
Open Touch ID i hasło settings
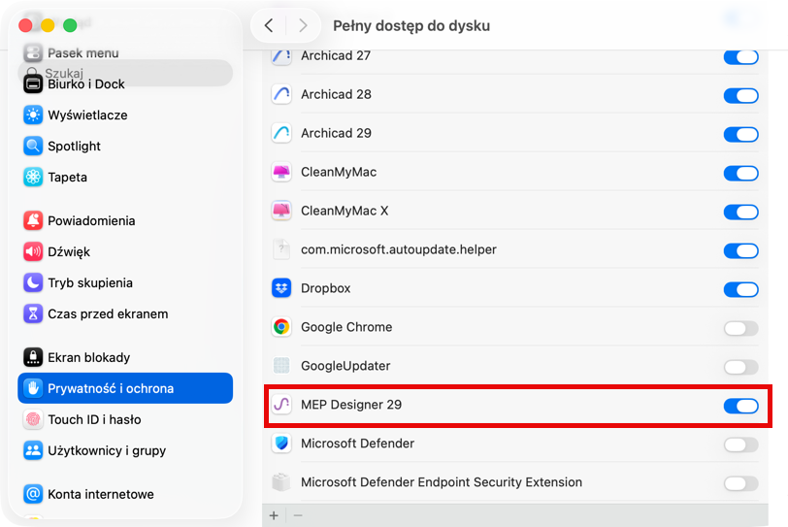(125, 419)
